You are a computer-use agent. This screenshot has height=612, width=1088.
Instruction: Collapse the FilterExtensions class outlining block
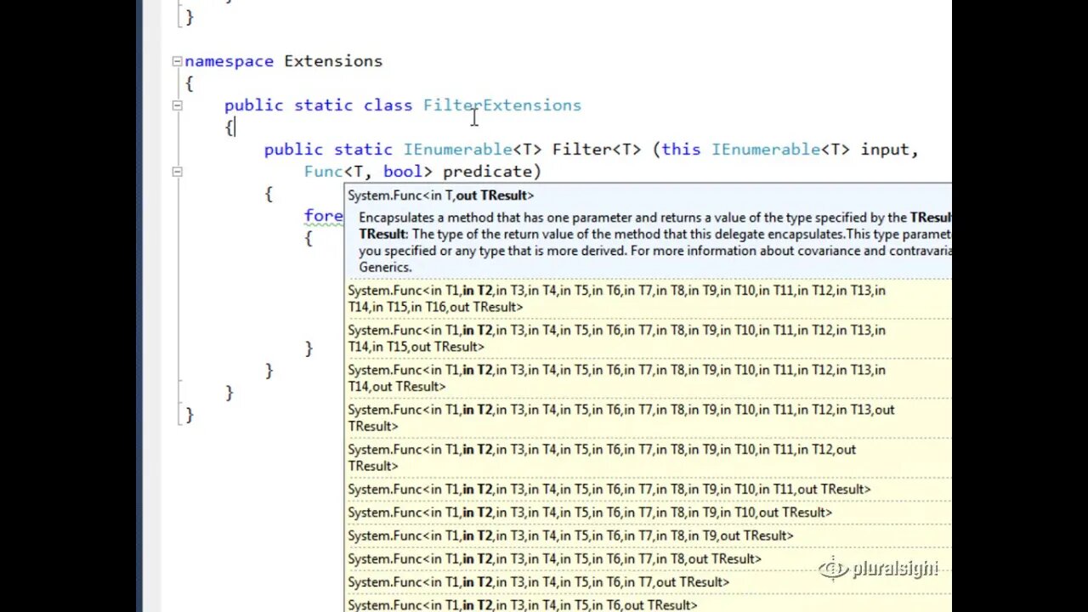[177, 105]
